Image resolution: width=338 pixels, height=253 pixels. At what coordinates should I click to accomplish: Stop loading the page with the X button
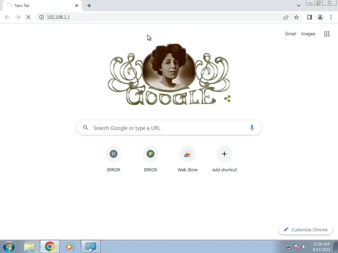click(28, 17)
